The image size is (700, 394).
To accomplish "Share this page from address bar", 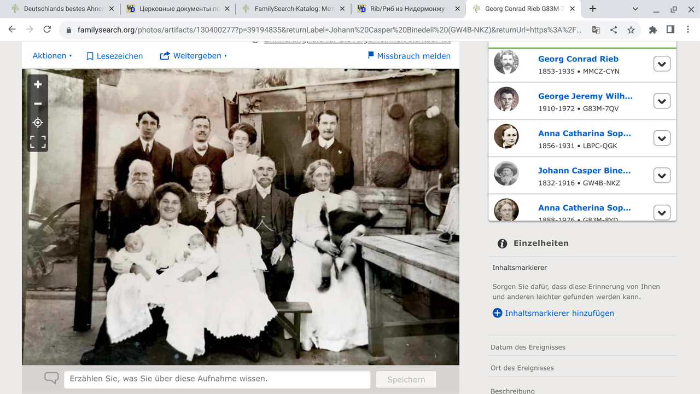I will pyautogui.click(x=614, y=30).
